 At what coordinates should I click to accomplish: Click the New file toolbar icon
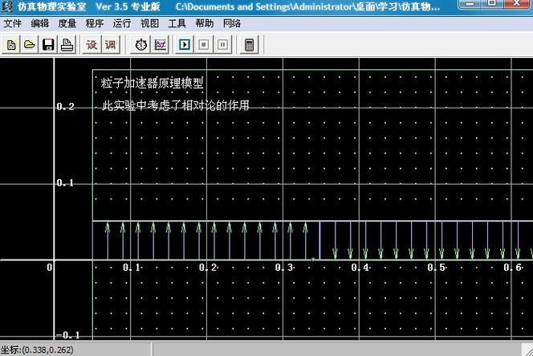coord(11,44)
